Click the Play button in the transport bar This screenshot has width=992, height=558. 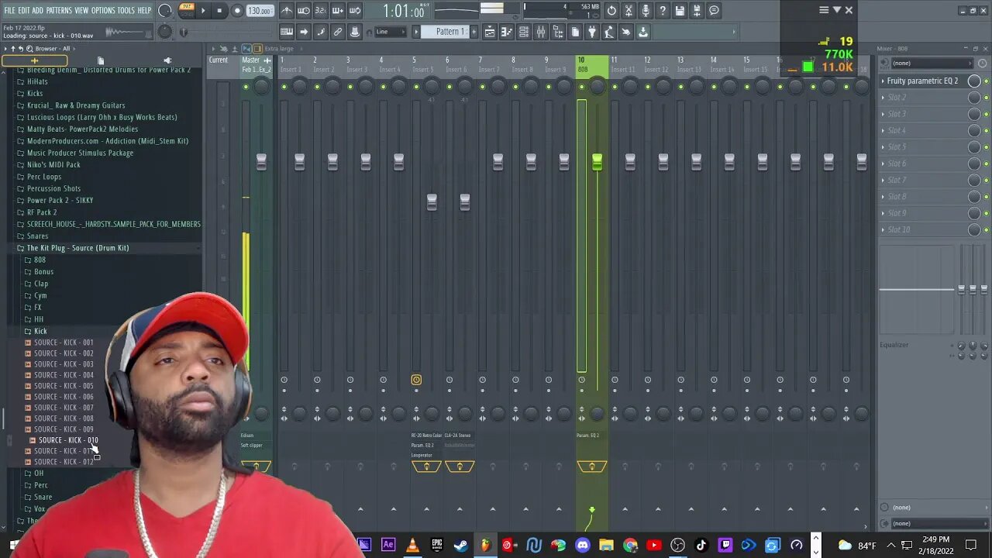pos(203,11)
